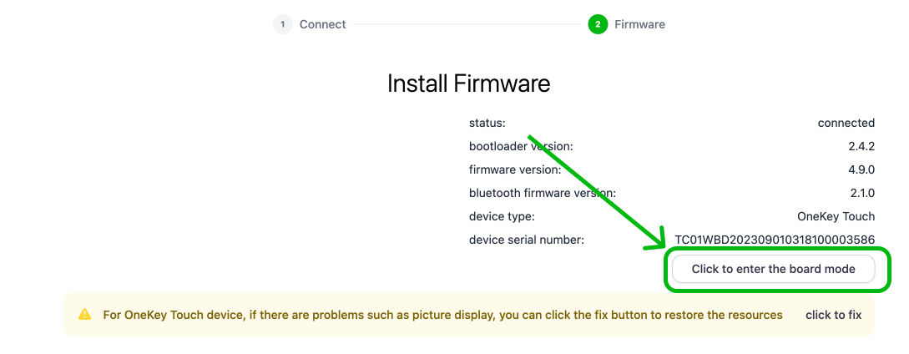Go back to the Connect step

(322, 24)
